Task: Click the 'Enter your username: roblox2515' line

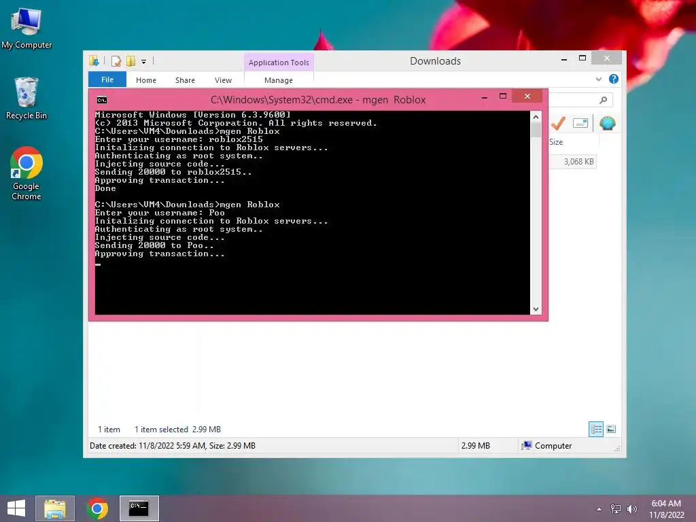Action: (x=179, y=139)
